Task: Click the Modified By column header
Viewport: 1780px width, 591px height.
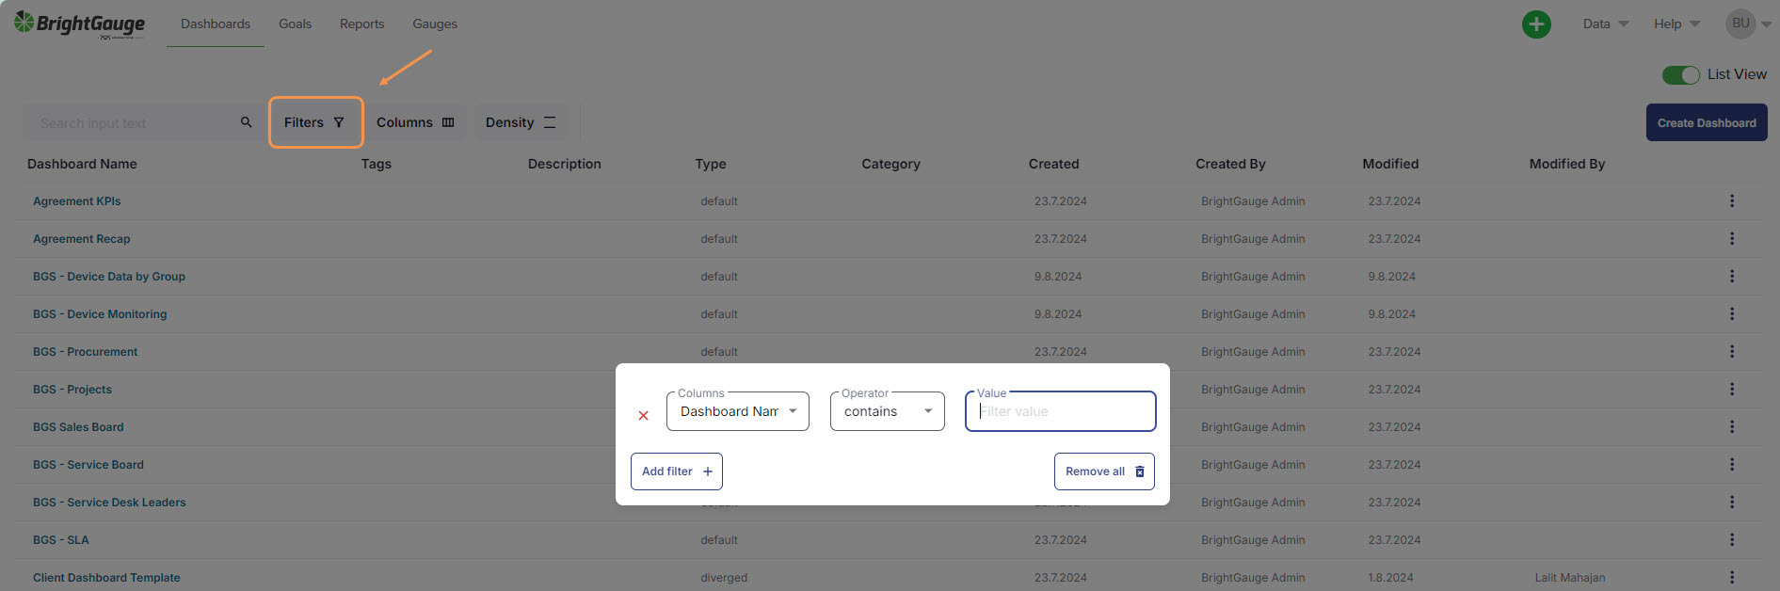Action: pyautogui.click(x=1567, y=164)
